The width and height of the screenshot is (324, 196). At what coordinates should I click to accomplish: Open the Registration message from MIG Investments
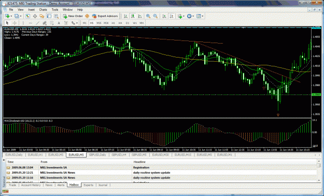coord(162,167)
